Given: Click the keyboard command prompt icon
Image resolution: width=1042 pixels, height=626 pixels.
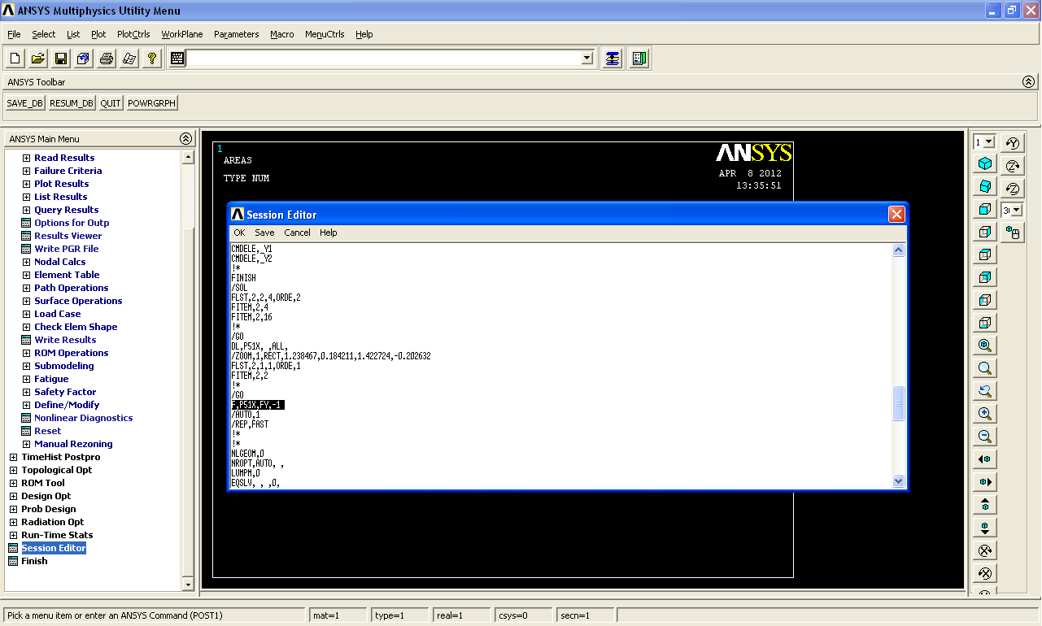Looking at the screenshot, I should 177,59.
